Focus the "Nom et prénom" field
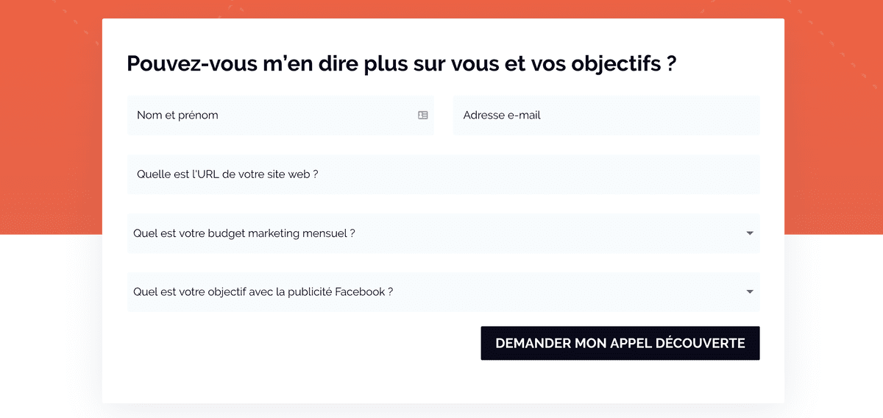Image resolution: width=883 pixels, height=418 pixels. [280, 116]
